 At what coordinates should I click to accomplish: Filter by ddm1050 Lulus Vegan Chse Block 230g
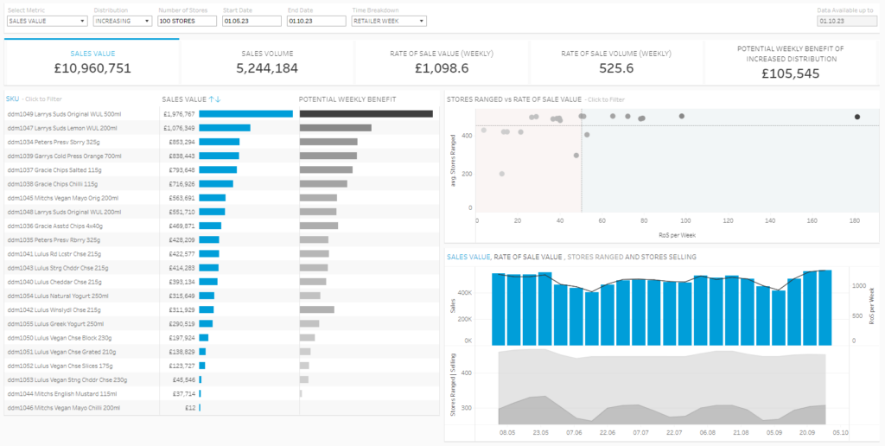[59, 338]
